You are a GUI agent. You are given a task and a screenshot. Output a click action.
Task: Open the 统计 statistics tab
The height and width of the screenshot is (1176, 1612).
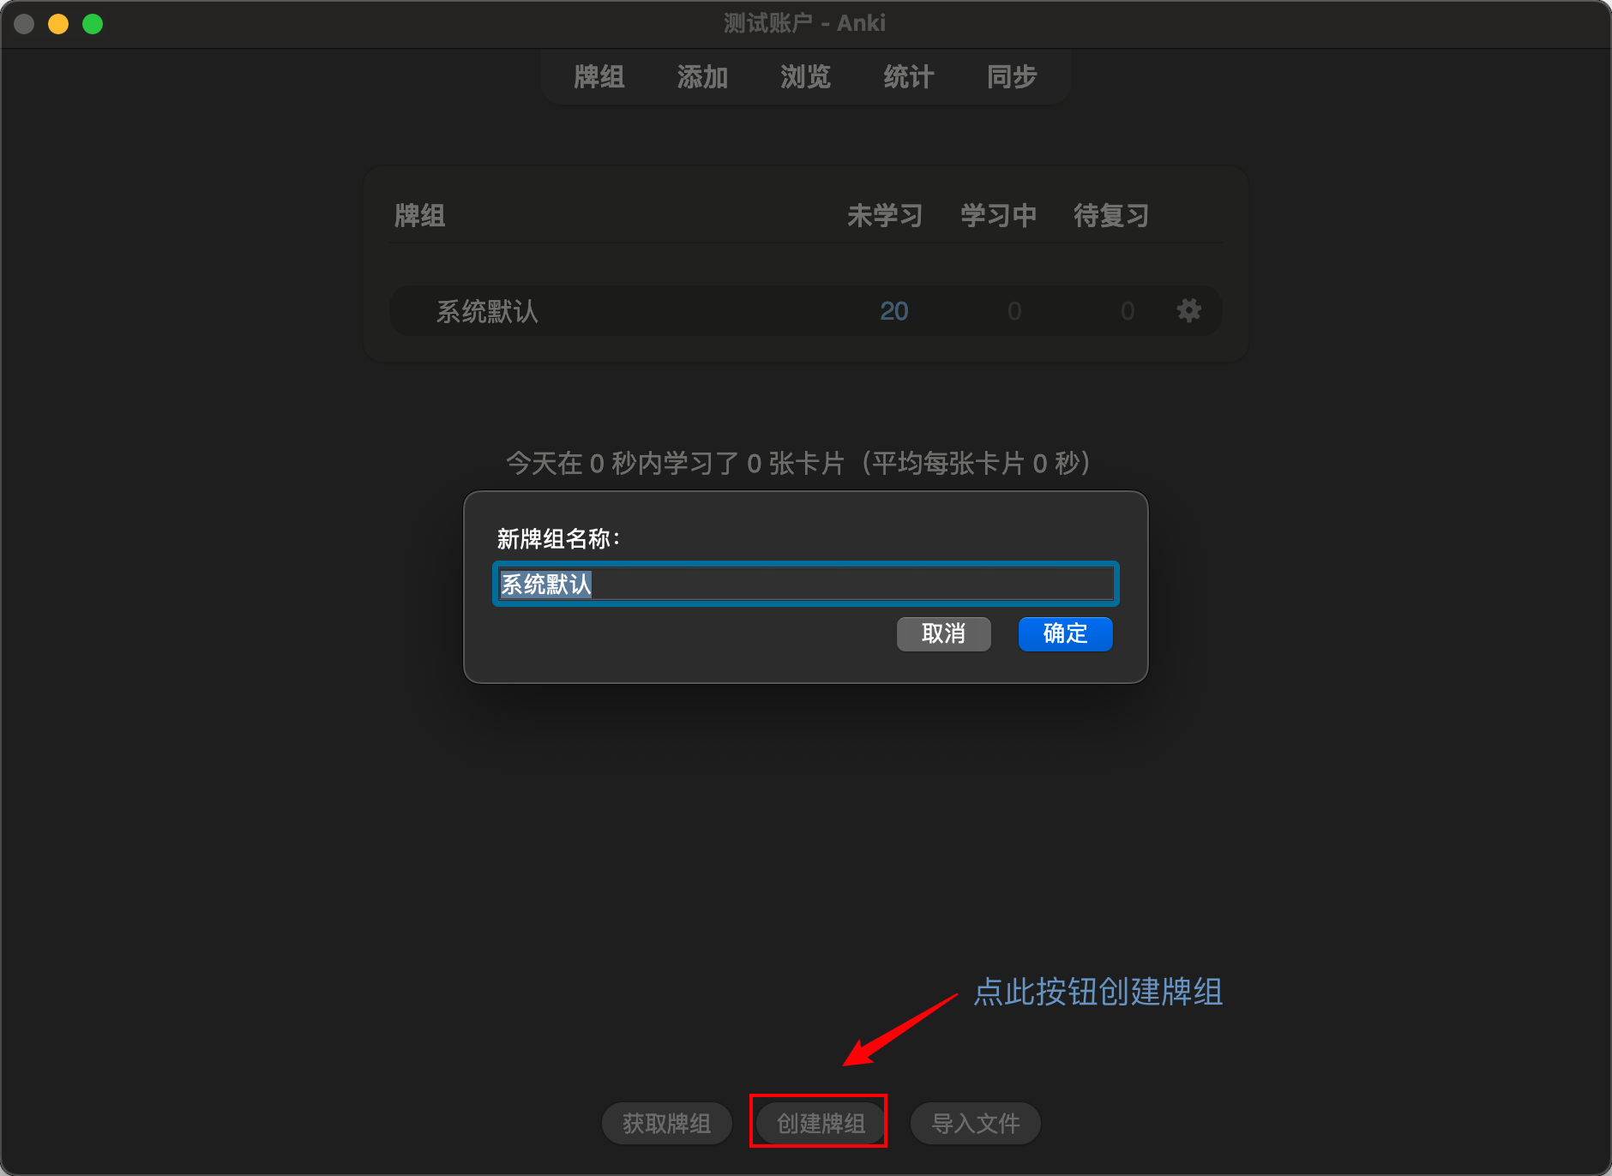(909, 77)
